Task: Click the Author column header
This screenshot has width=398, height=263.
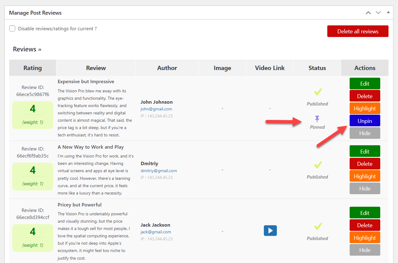Action: [x=167, y=68]
